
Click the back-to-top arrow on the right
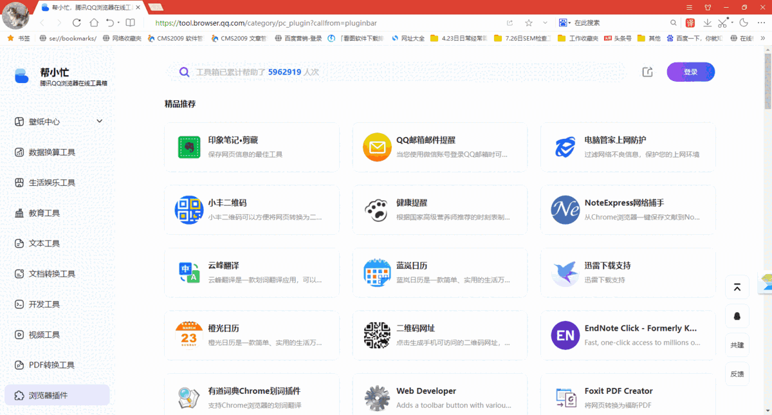click(737, 287)
